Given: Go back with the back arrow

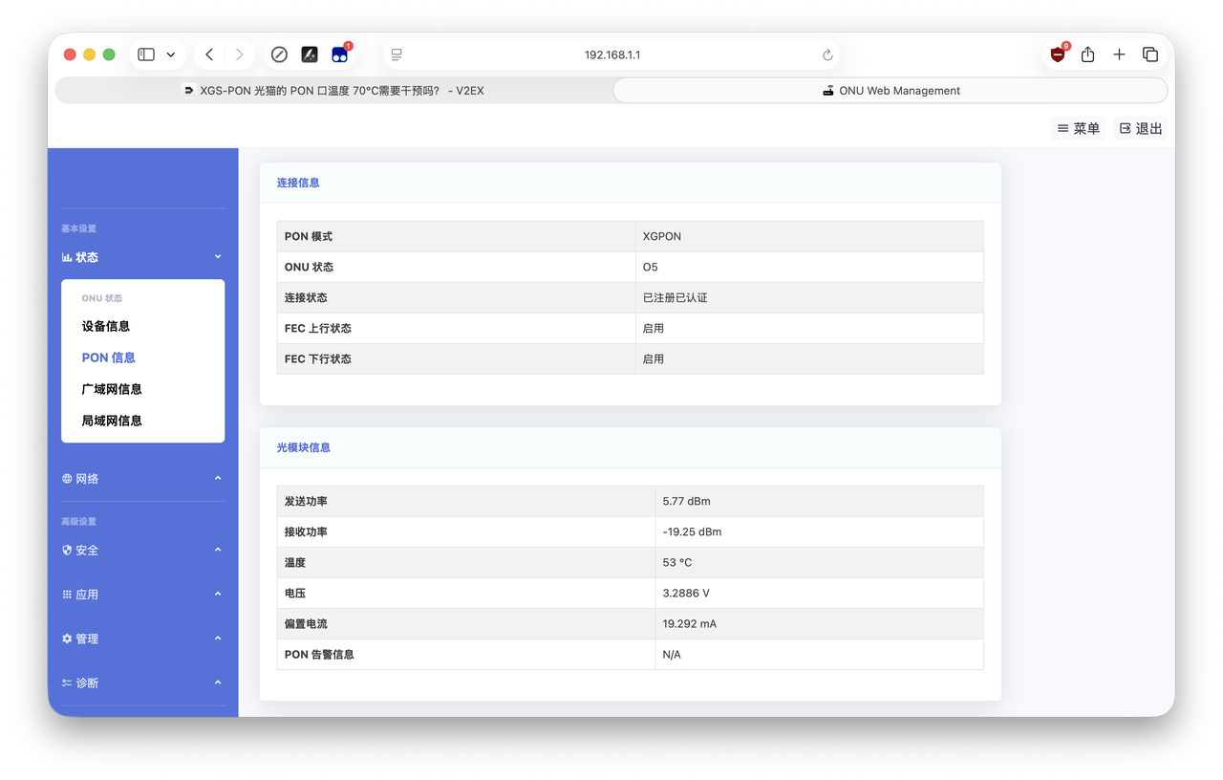Looking at the screenshot, I should pos(209,54).
